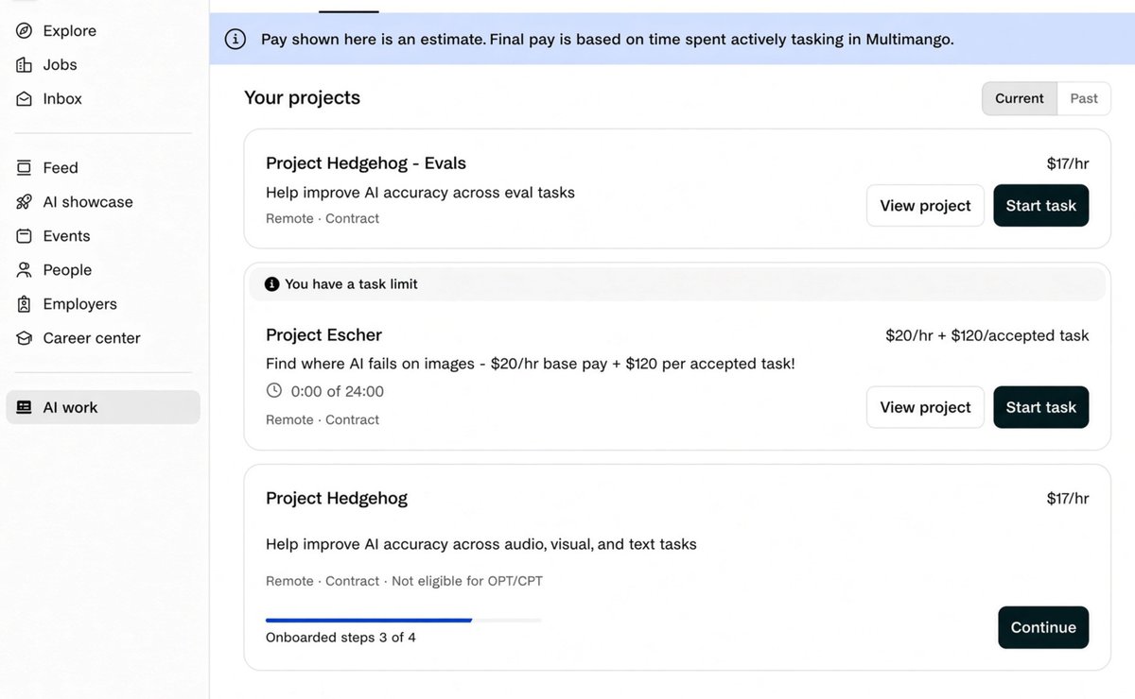The width and height of the screenshot is (1135, 699).
Task: Click the Explore compass icon
Action: (25, 31)
